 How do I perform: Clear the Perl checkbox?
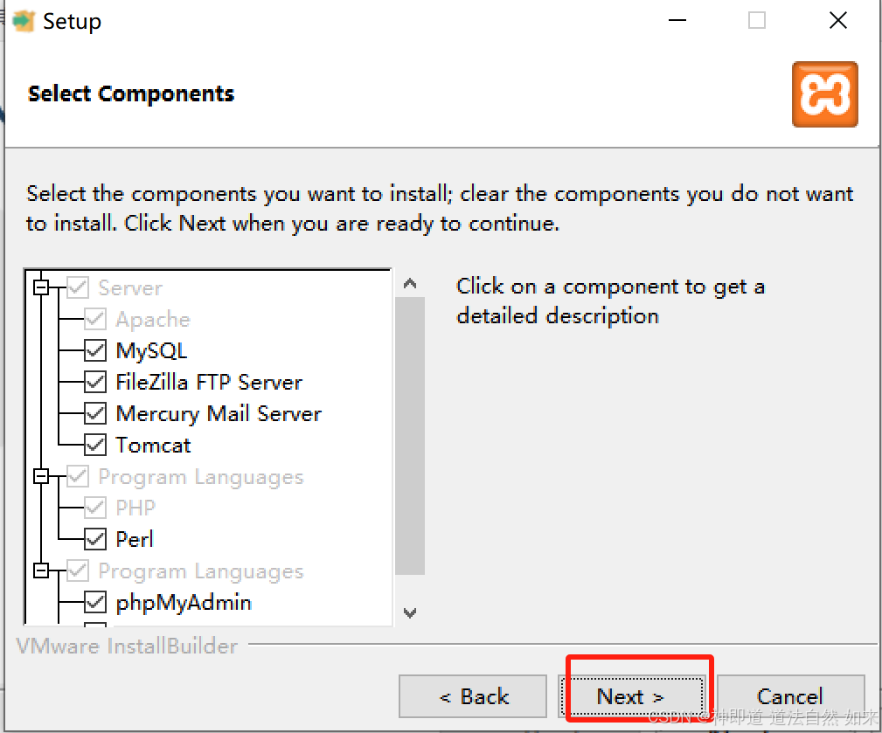(95, 540)
